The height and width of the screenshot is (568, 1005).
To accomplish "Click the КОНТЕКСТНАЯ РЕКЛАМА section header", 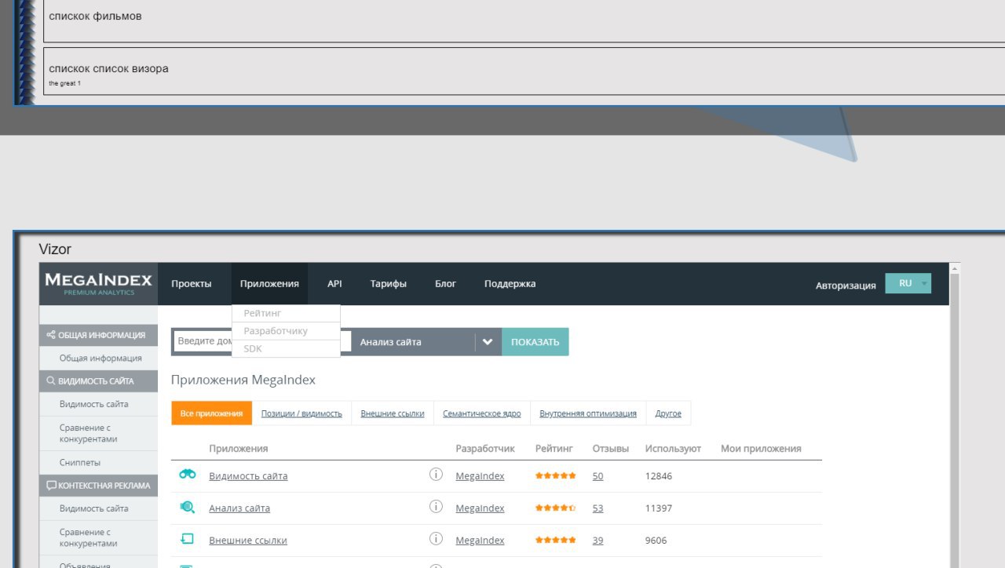I will 98,486.
